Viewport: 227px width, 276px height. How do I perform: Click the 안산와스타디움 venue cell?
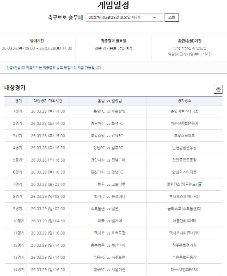pos(185,172)
